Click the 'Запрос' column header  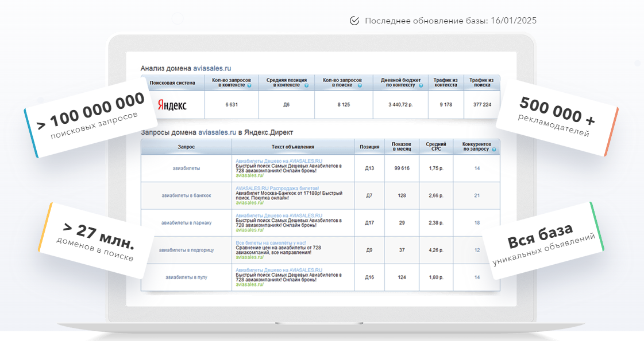pyautogui.click(x=186, y=147)
